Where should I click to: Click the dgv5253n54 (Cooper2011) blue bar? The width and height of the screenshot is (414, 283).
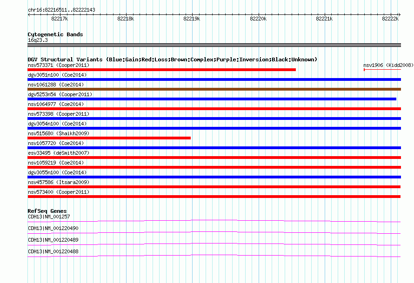(212, 99)
